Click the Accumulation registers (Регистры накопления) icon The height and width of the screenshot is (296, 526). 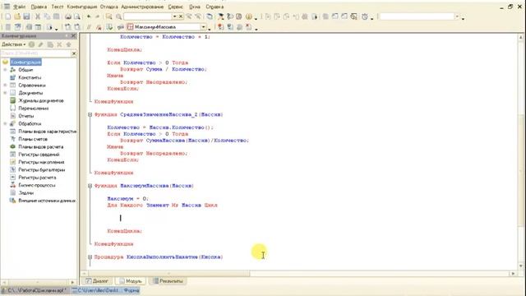[x=13, y=162]
